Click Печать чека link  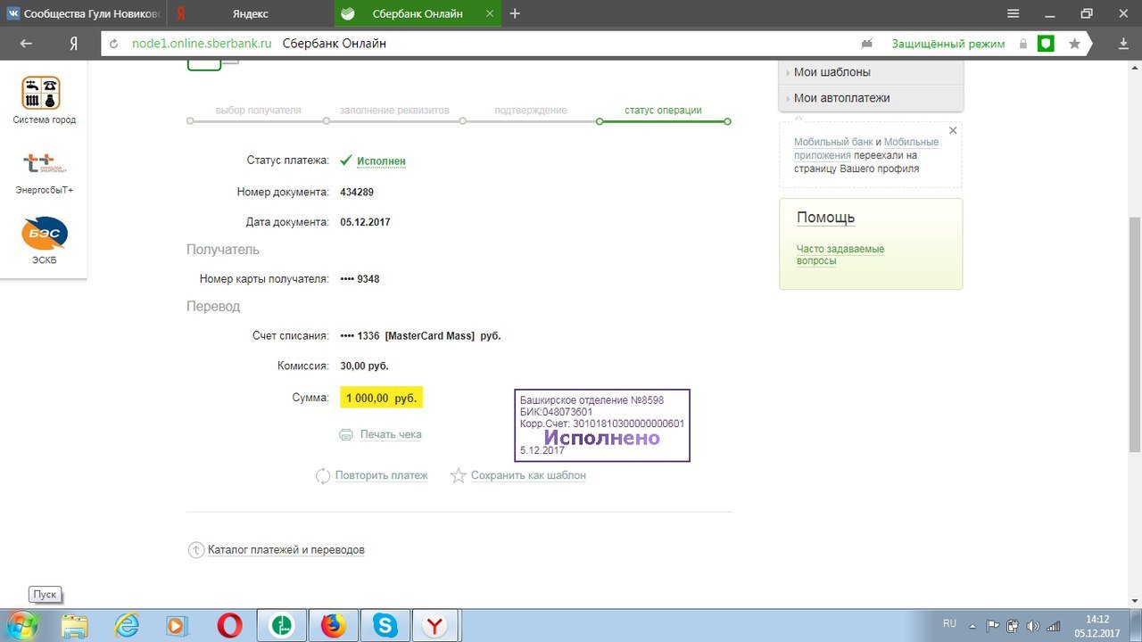(x=391, y=434)
